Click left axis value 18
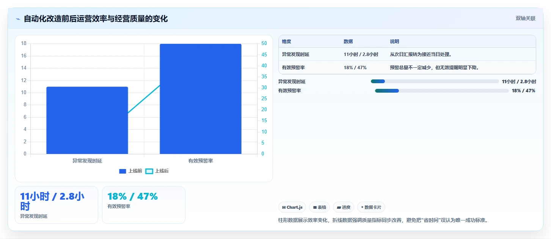The width and height of the screenshot is (551, 239). pos(24,43)
